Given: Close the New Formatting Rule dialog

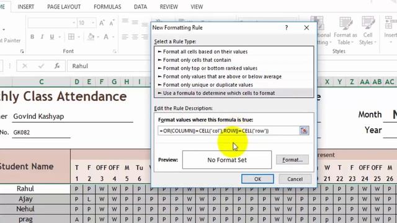Looking at the screenshot, I should pos(306,27).
